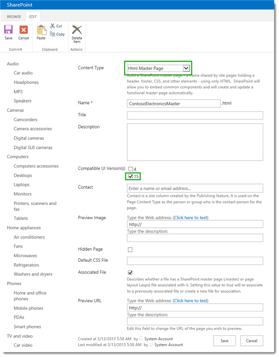Open Fans navigation link
The image size is (279, 357).
coord(18,246)
